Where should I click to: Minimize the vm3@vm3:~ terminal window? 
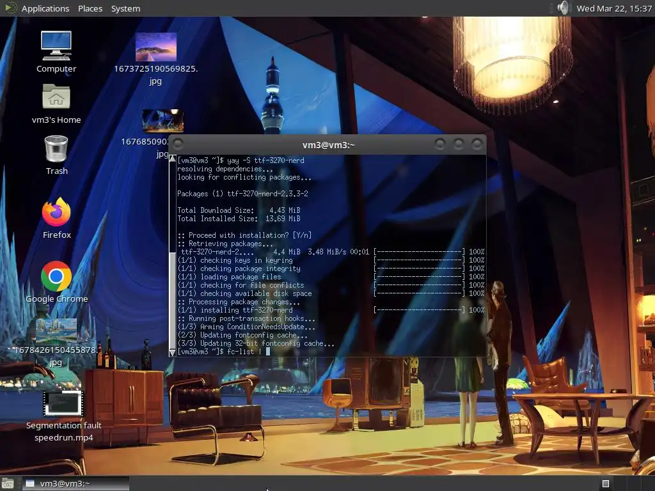tap(440, 144)
